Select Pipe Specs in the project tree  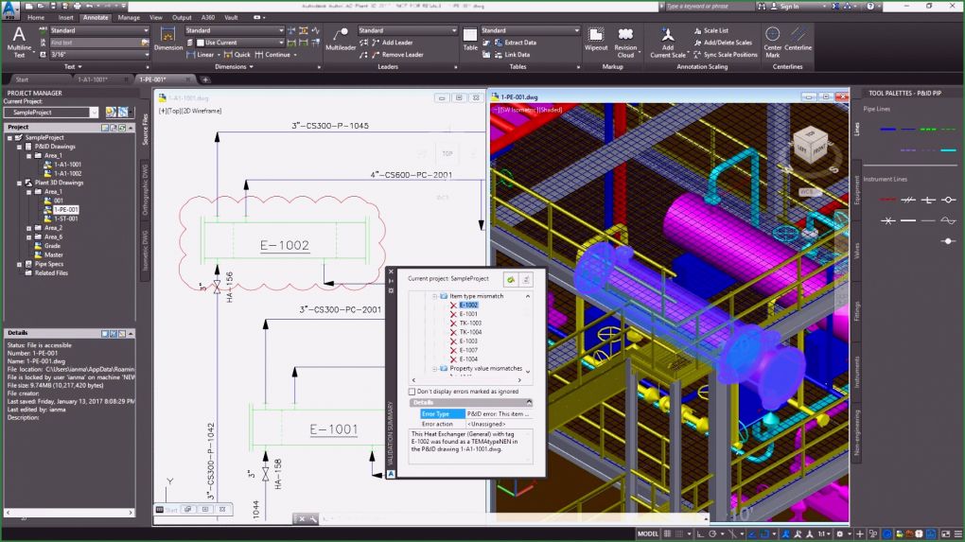point(48,264)
